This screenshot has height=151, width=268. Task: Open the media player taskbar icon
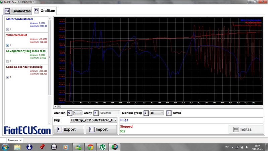[x=66, y=147]
